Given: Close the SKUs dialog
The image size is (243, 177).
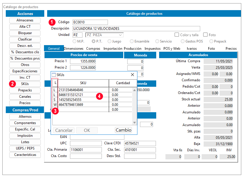Looking at the screenshot, I should [132, 75].
